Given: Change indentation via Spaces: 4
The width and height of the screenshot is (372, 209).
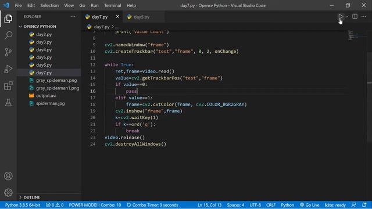Looking at the screenshot, I should pyautogui.click(x=235, y=205).
